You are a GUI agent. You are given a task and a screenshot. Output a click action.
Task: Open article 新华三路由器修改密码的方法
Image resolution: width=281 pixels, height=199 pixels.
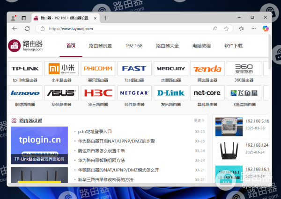[106, 180]
